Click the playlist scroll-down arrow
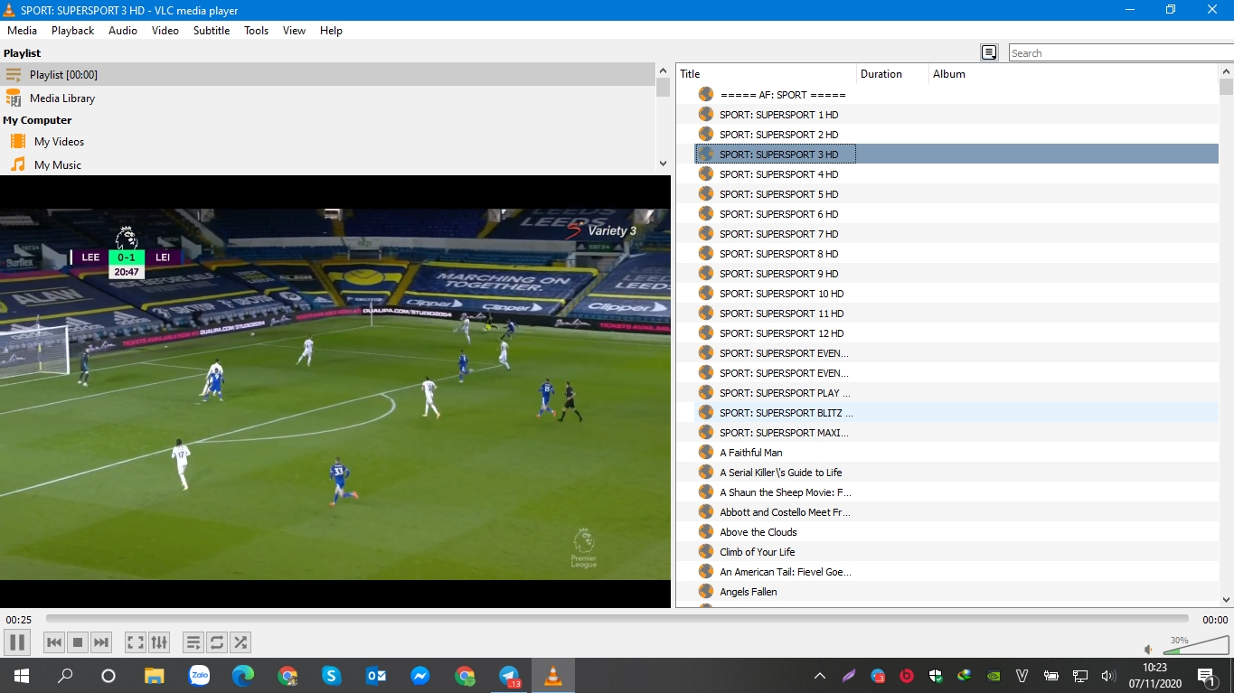Image resolution: width=1234 pixels, height=693 pixels. (x=1226, y=599)
